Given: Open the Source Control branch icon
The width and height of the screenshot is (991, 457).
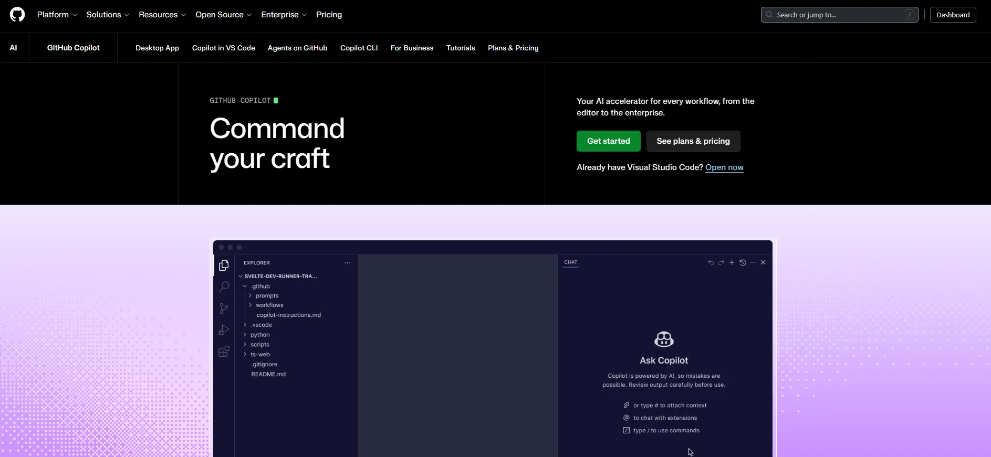Looking at the screenshot, I should pos(224,309).
